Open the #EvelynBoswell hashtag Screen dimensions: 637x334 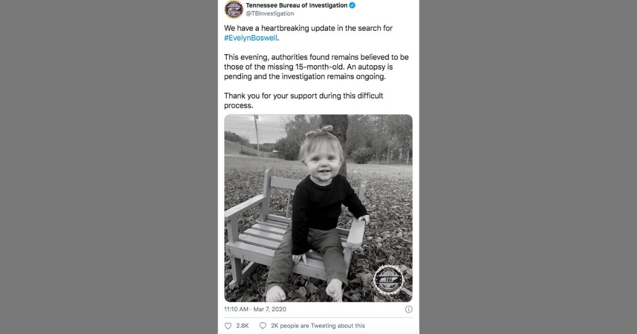point(251,38)
